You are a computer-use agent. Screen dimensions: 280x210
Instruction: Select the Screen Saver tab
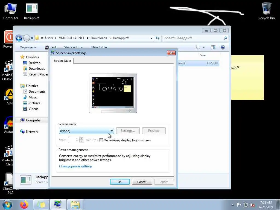coord(63,61)
